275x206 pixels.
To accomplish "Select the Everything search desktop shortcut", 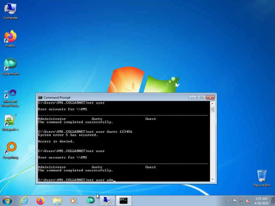I will pos(10,150).
